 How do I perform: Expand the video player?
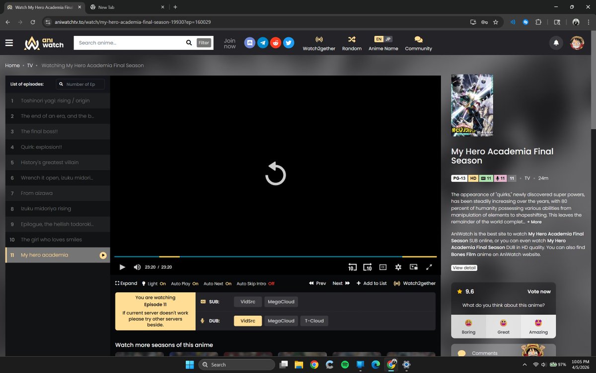point(126,283)
